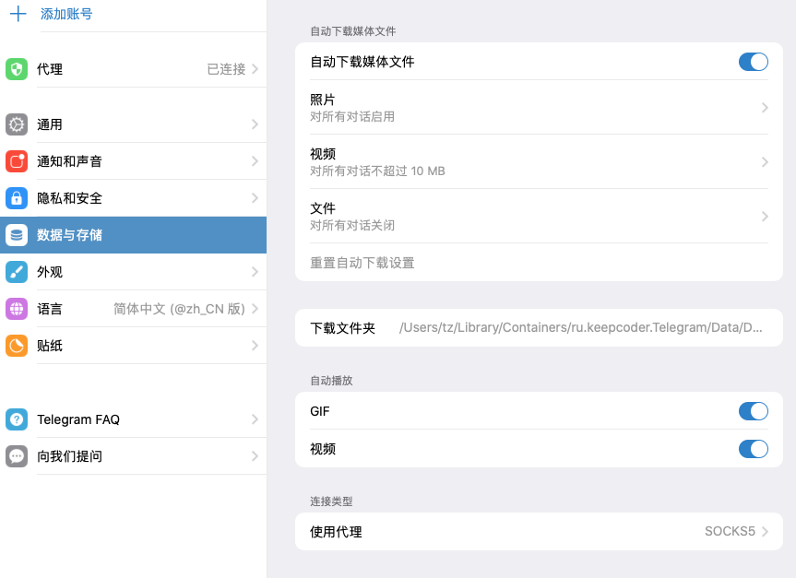This screenshot has height=578, width=796.
Task: Open 贴纸 settings section
Action: click(x=133, y=346)
